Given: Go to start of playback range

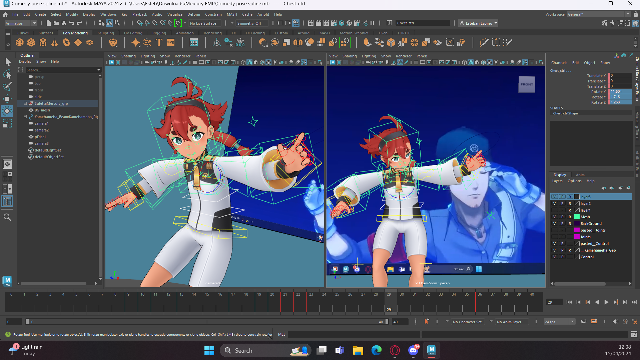Looking at the screenshot, I should click(x=569, y=302).
